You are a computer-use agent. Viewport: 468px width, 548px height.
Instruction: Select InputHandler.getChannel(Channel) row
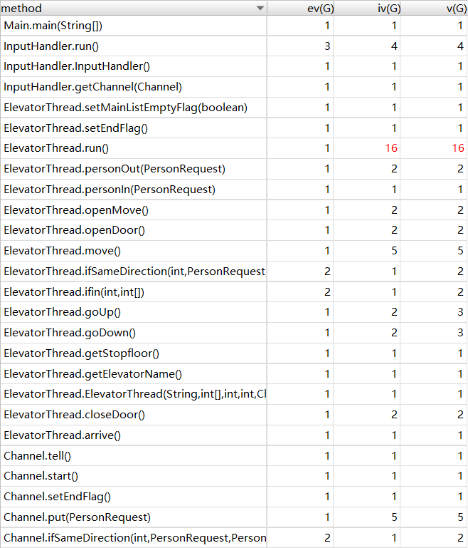pyautogui.click(x=234, y=87)
